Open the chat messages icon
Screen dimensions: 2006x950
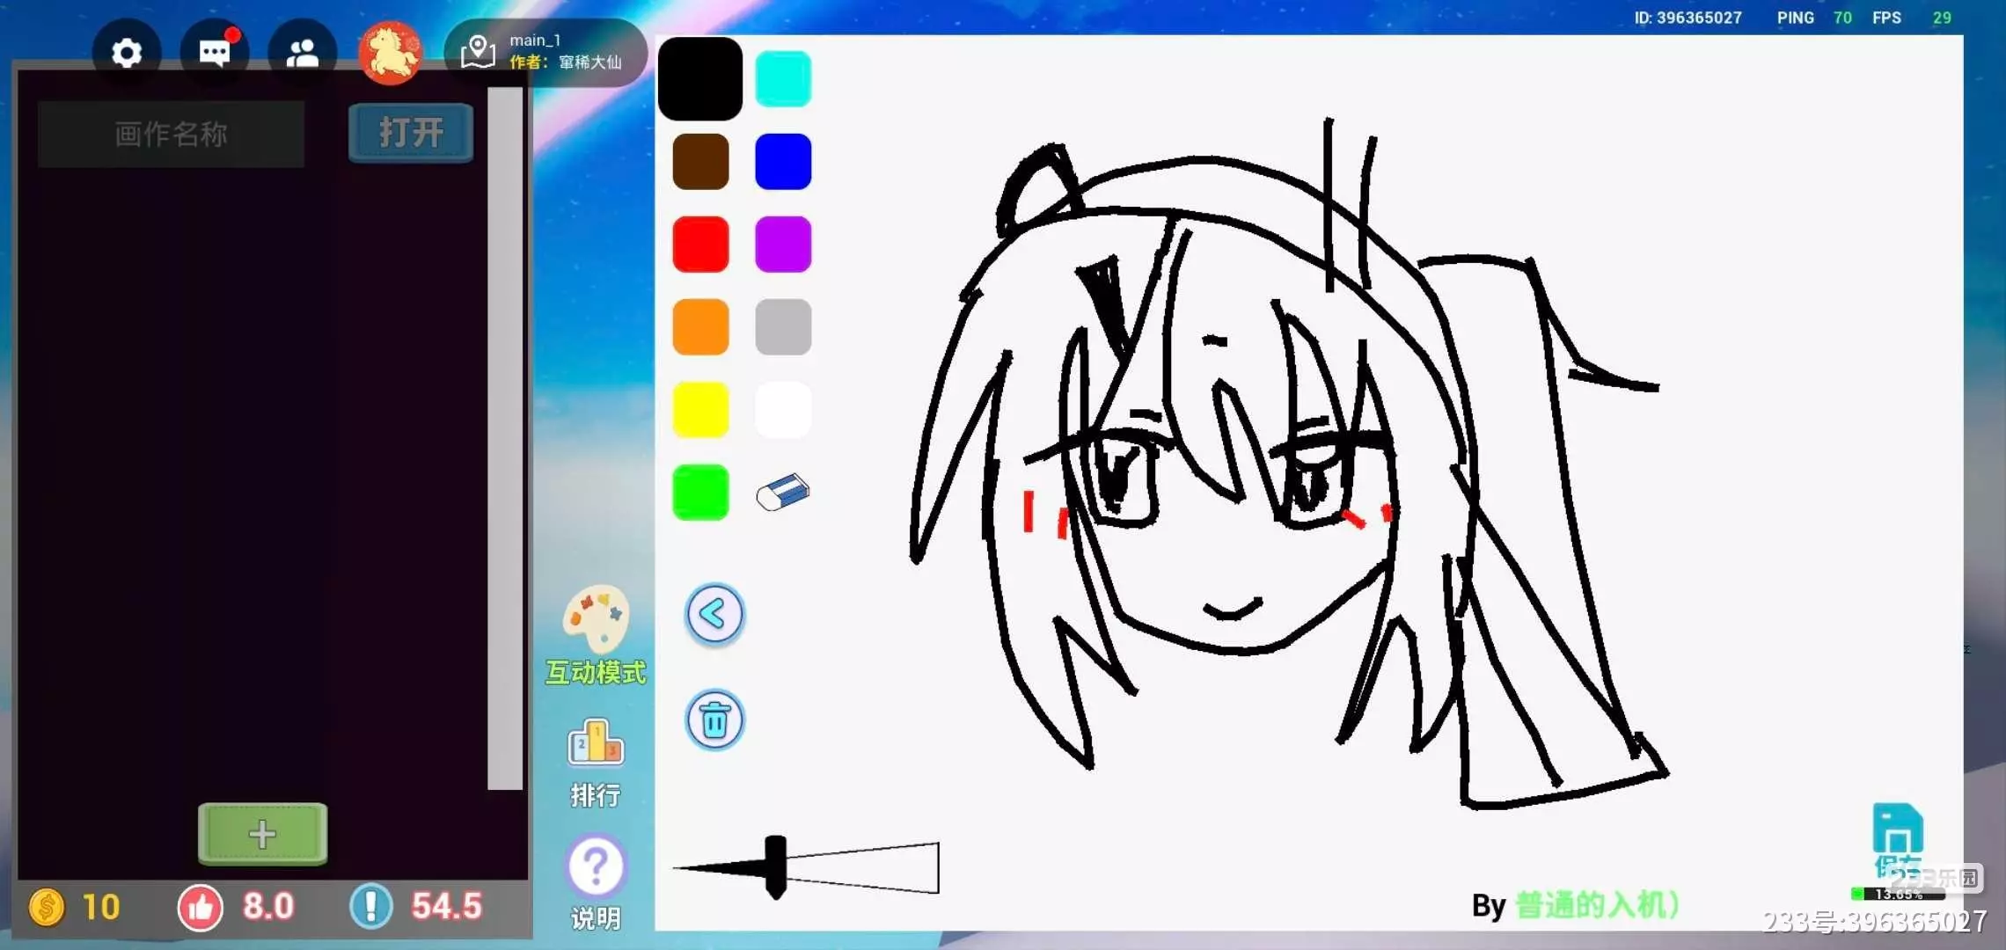tap(214, 54)
